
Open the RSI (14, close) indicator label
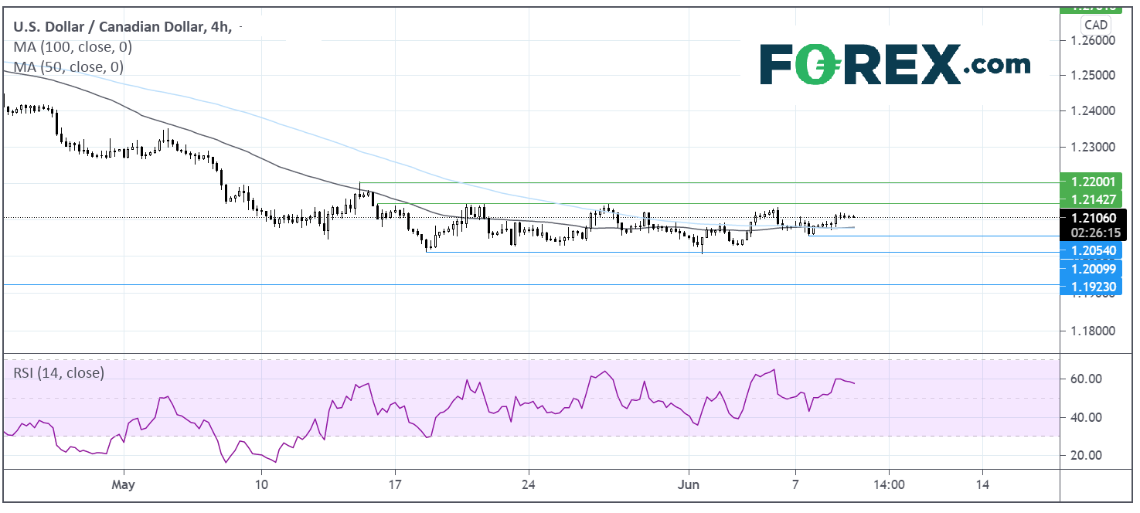pos(59,372)
